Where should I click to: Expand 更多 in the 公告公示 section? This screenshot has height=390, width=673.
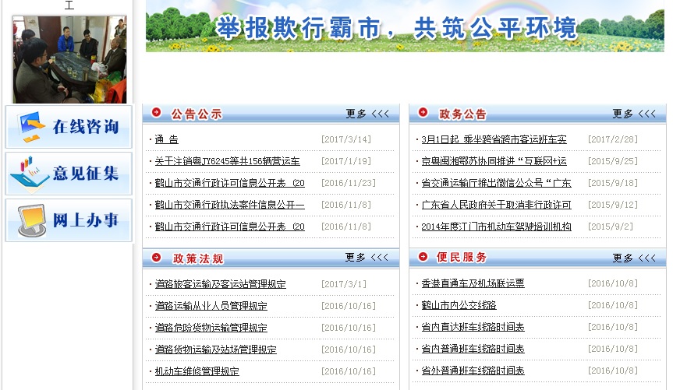click(367, 114)
